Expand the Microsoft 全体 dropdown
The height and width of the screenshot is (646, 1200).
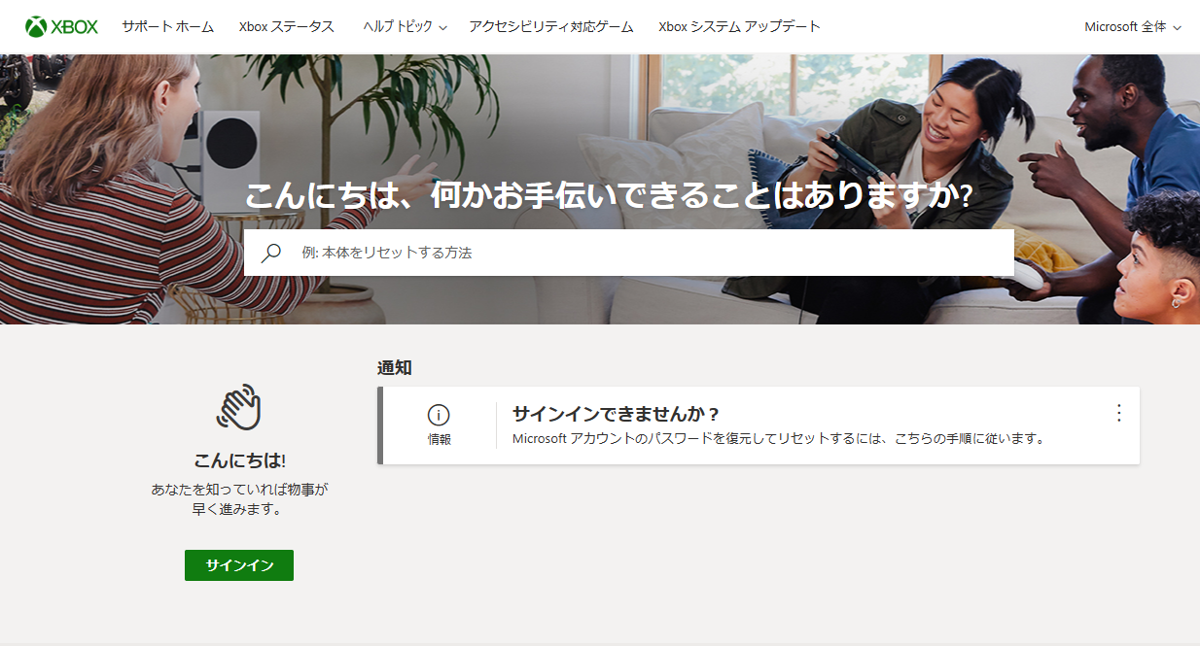tap(1133, 27)
